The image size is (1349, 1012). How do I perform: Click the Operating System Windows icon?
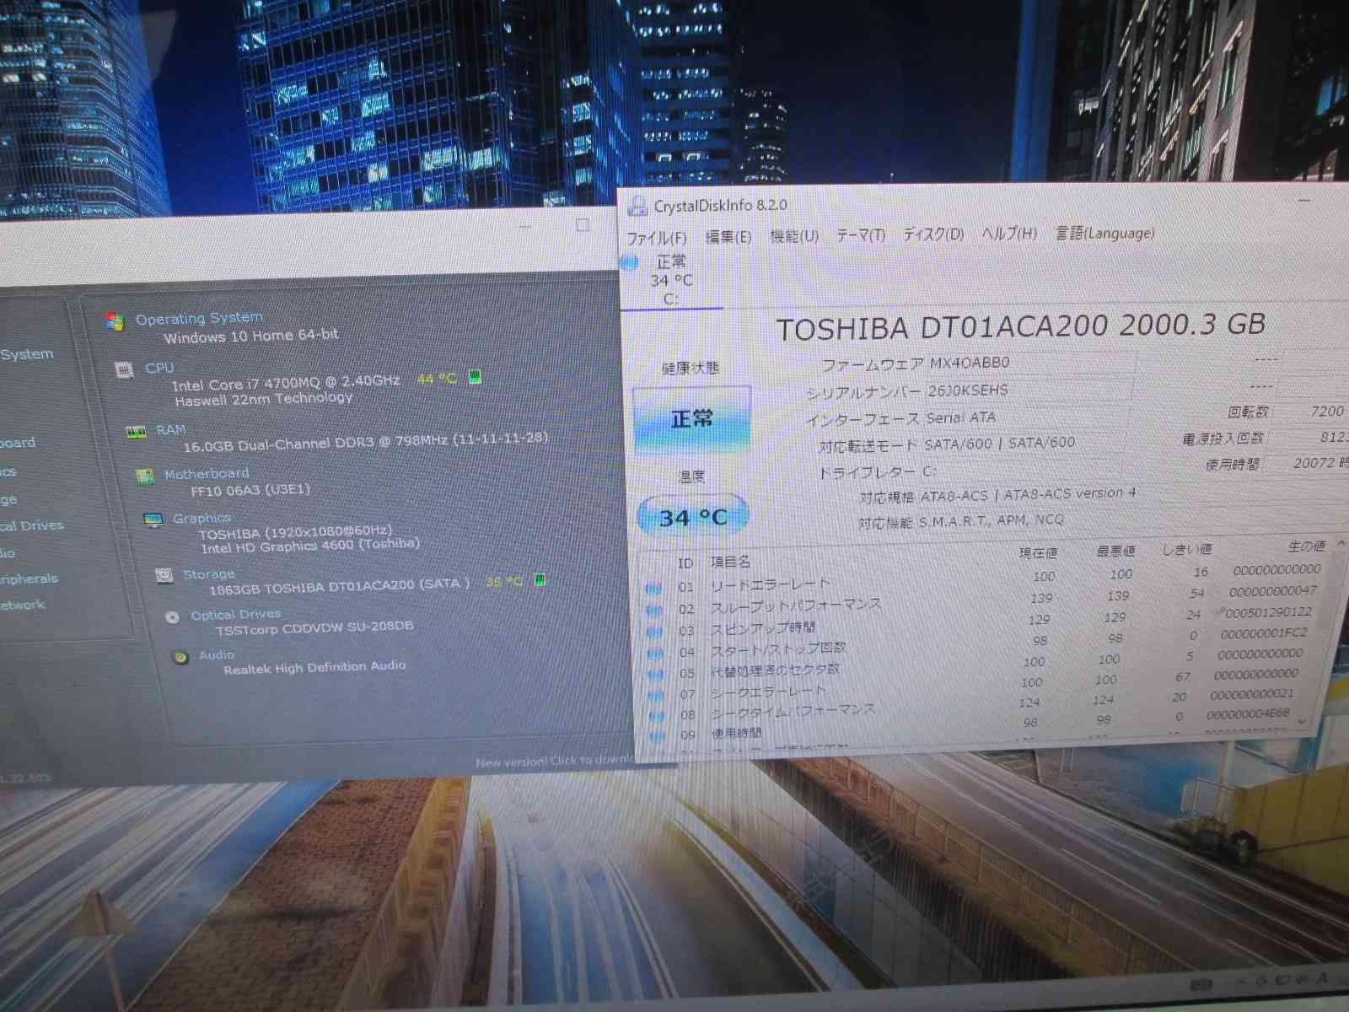click(115, 321)
